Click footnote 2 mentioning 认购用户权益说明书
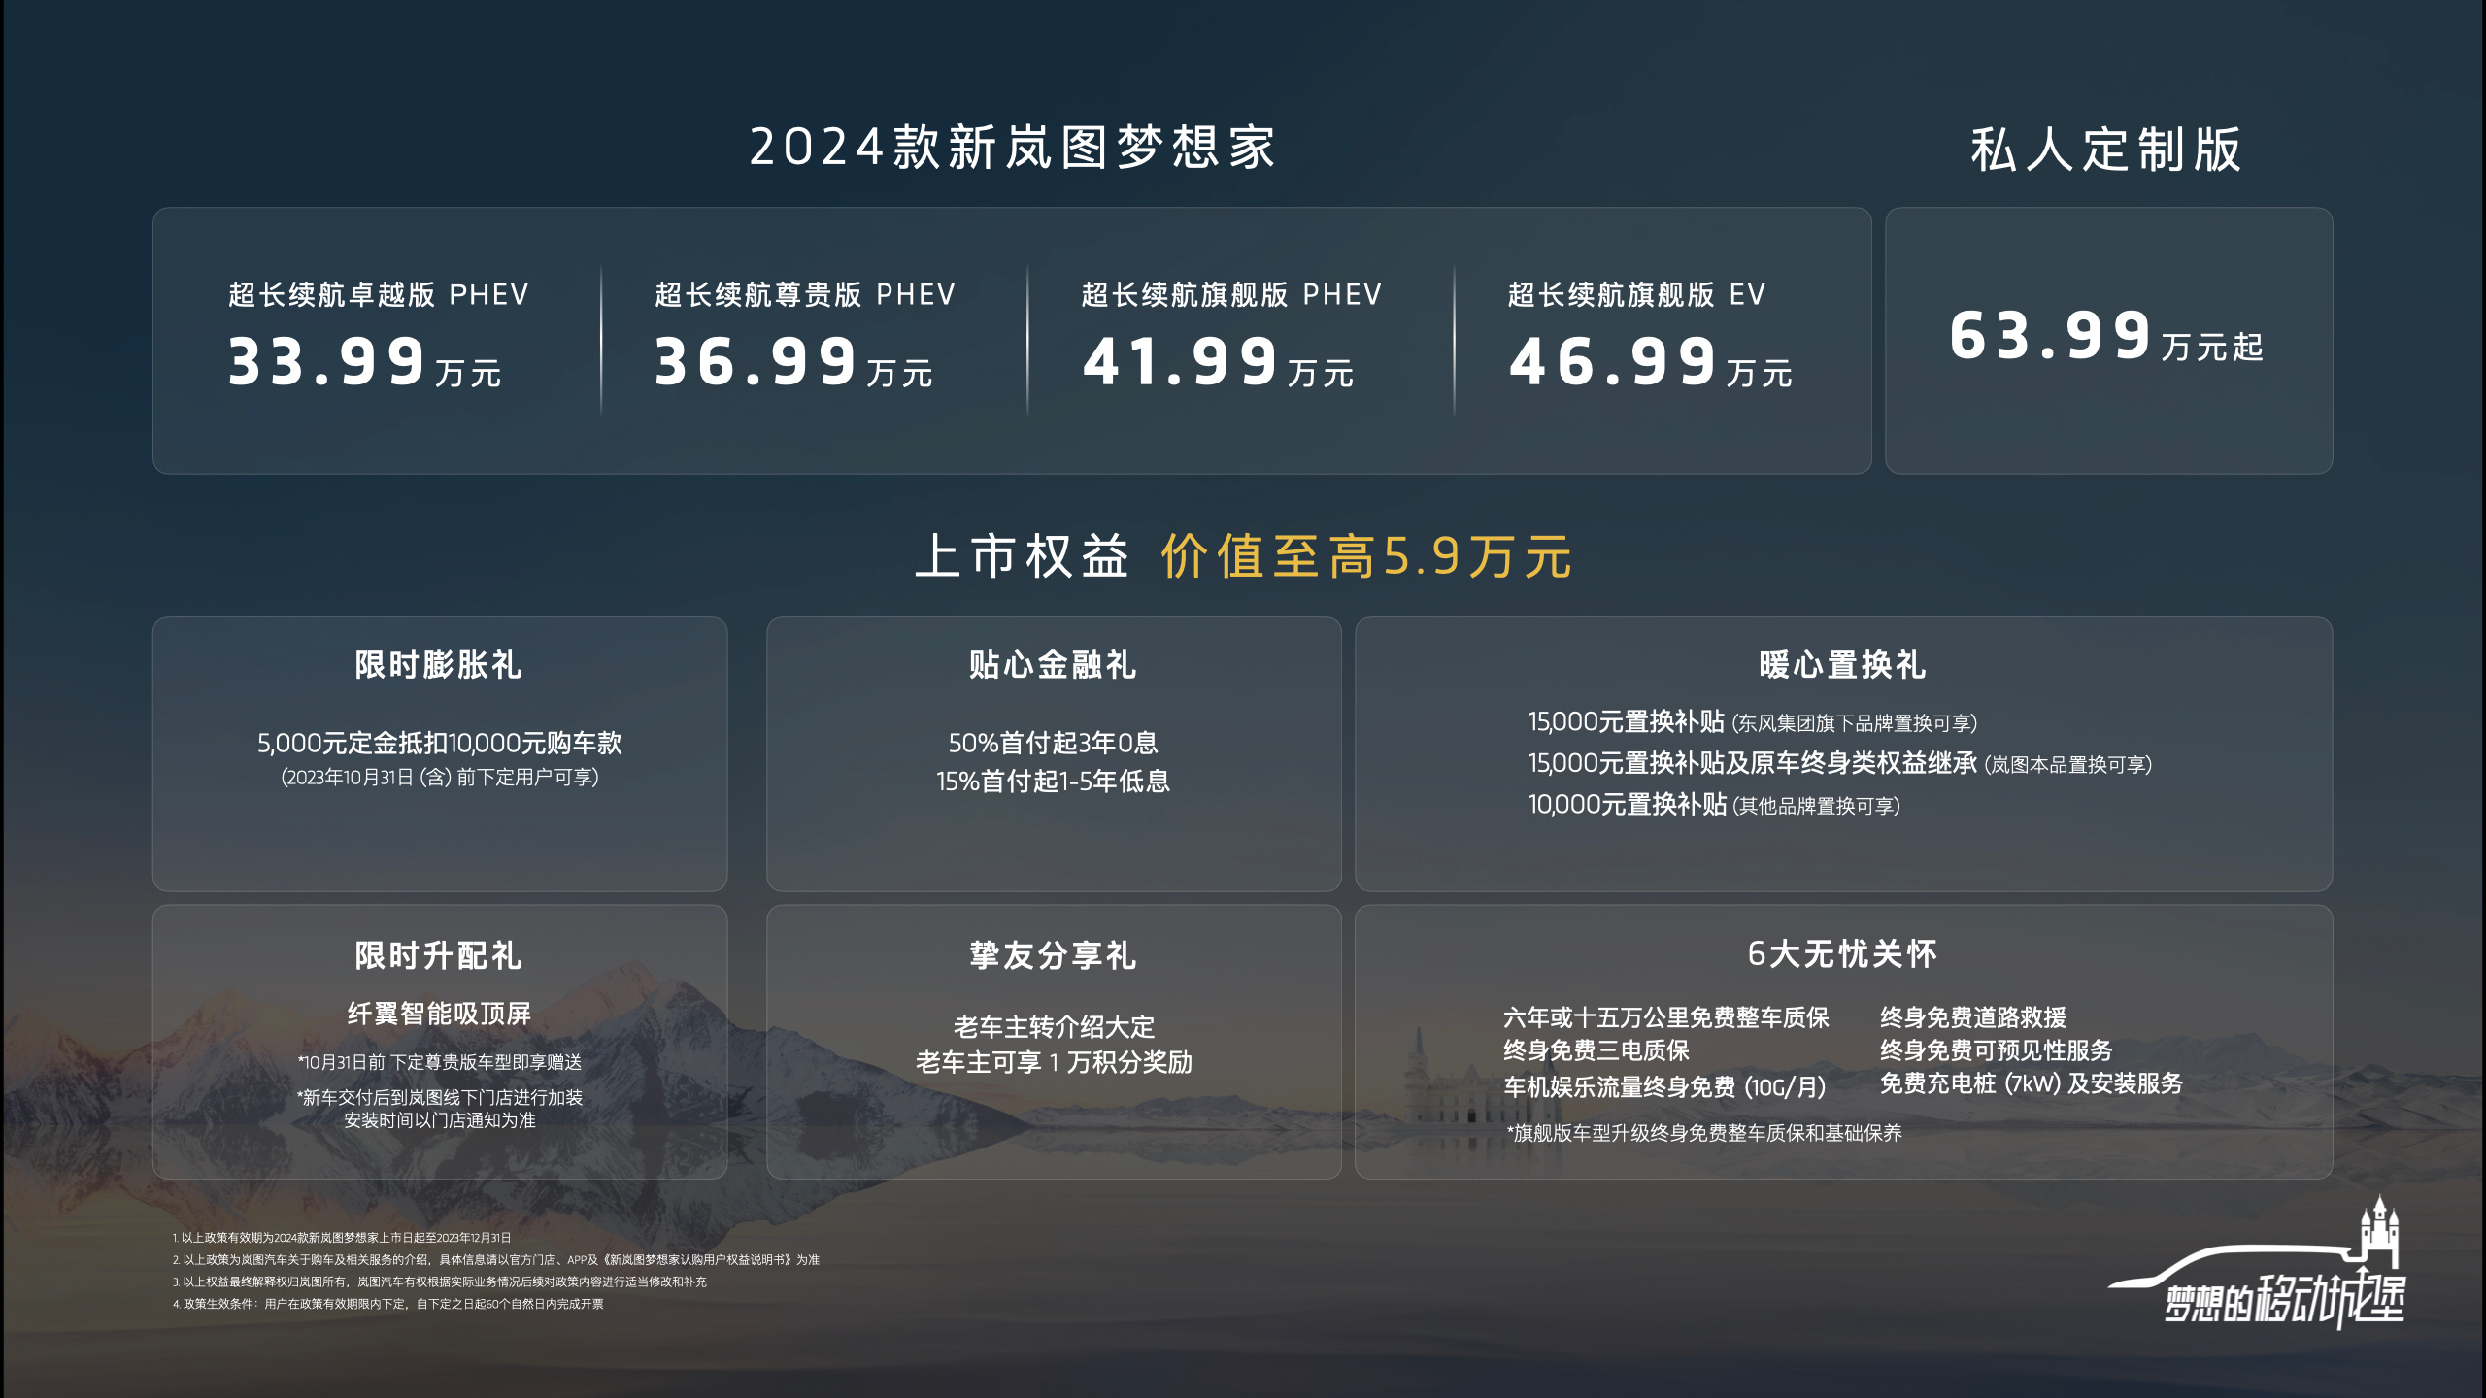The height and width of the screenshot is (1398, 2486). pyautogui.click(x=496, y=1260)
